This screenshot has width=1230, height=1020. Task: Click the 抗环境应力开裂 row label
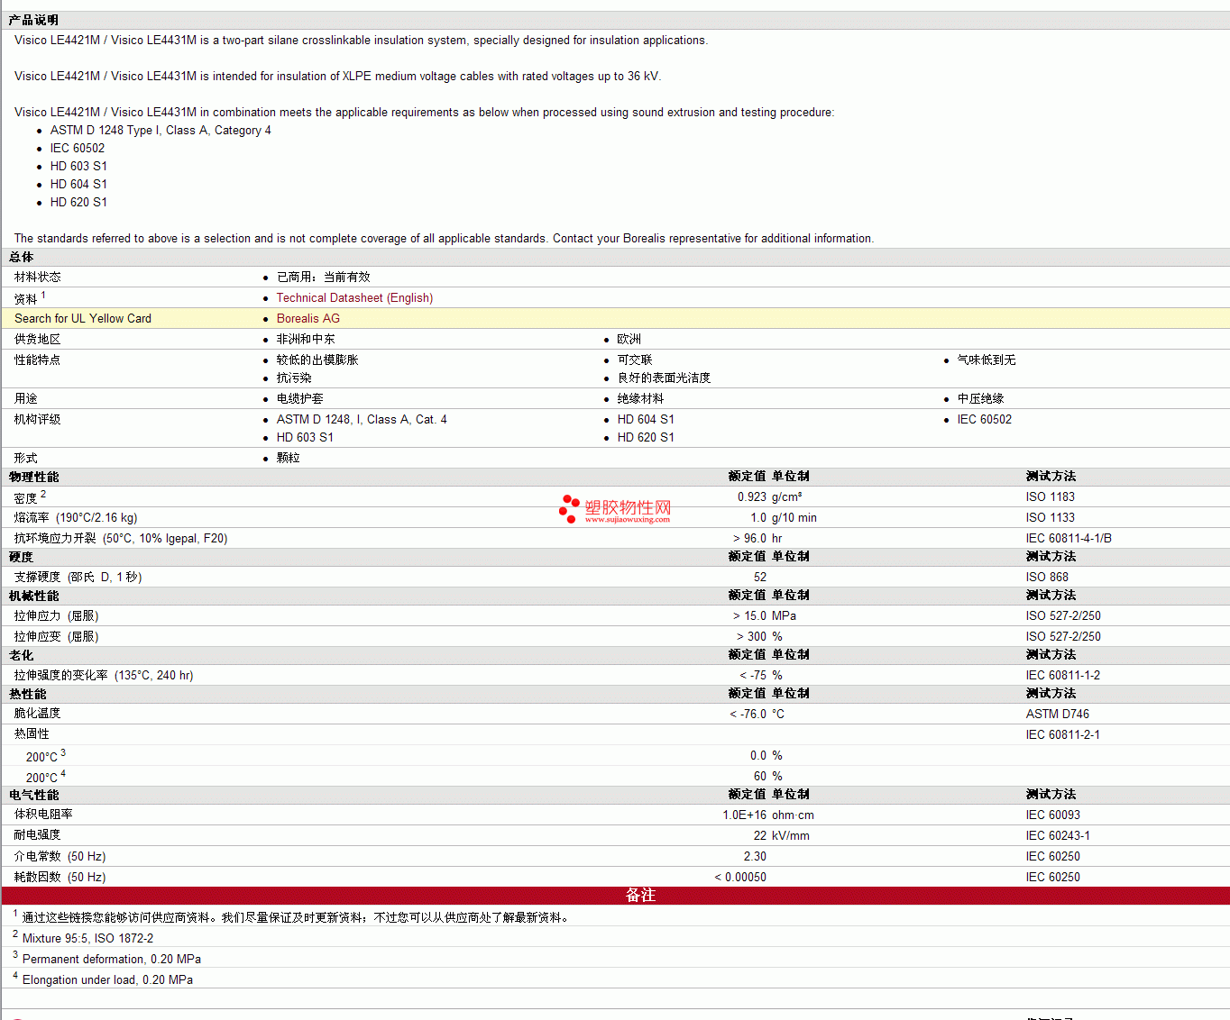(x=121, y=539)
